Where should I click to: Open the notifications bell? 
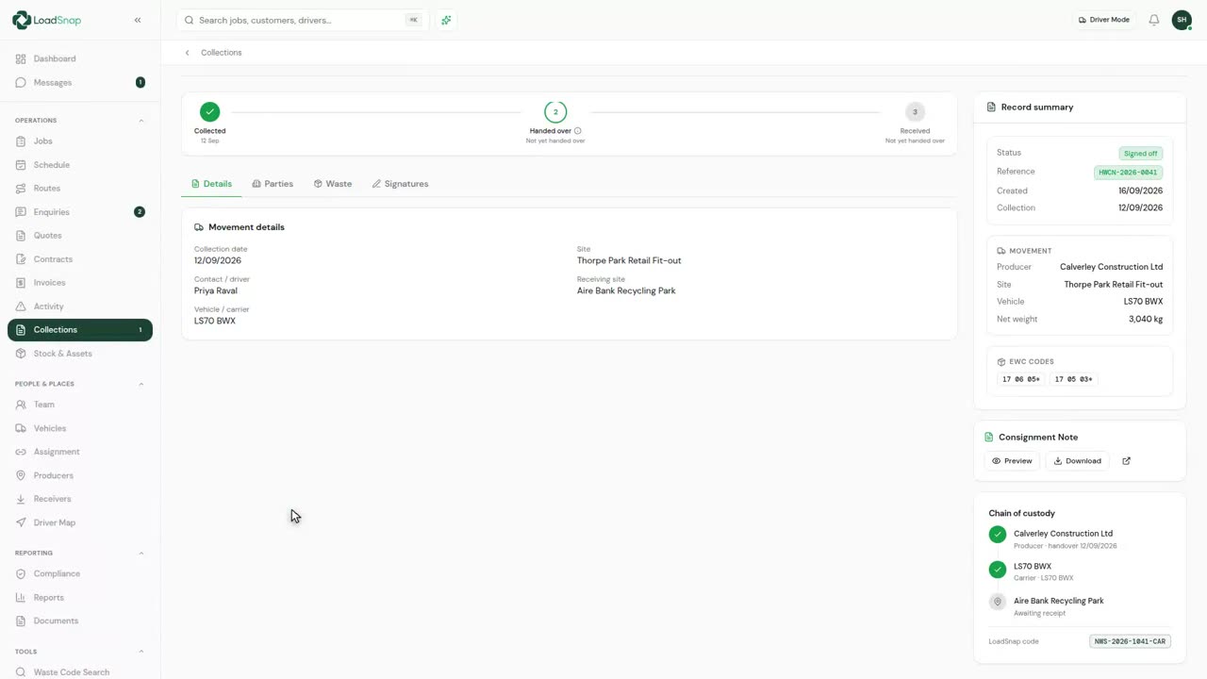1153,20
